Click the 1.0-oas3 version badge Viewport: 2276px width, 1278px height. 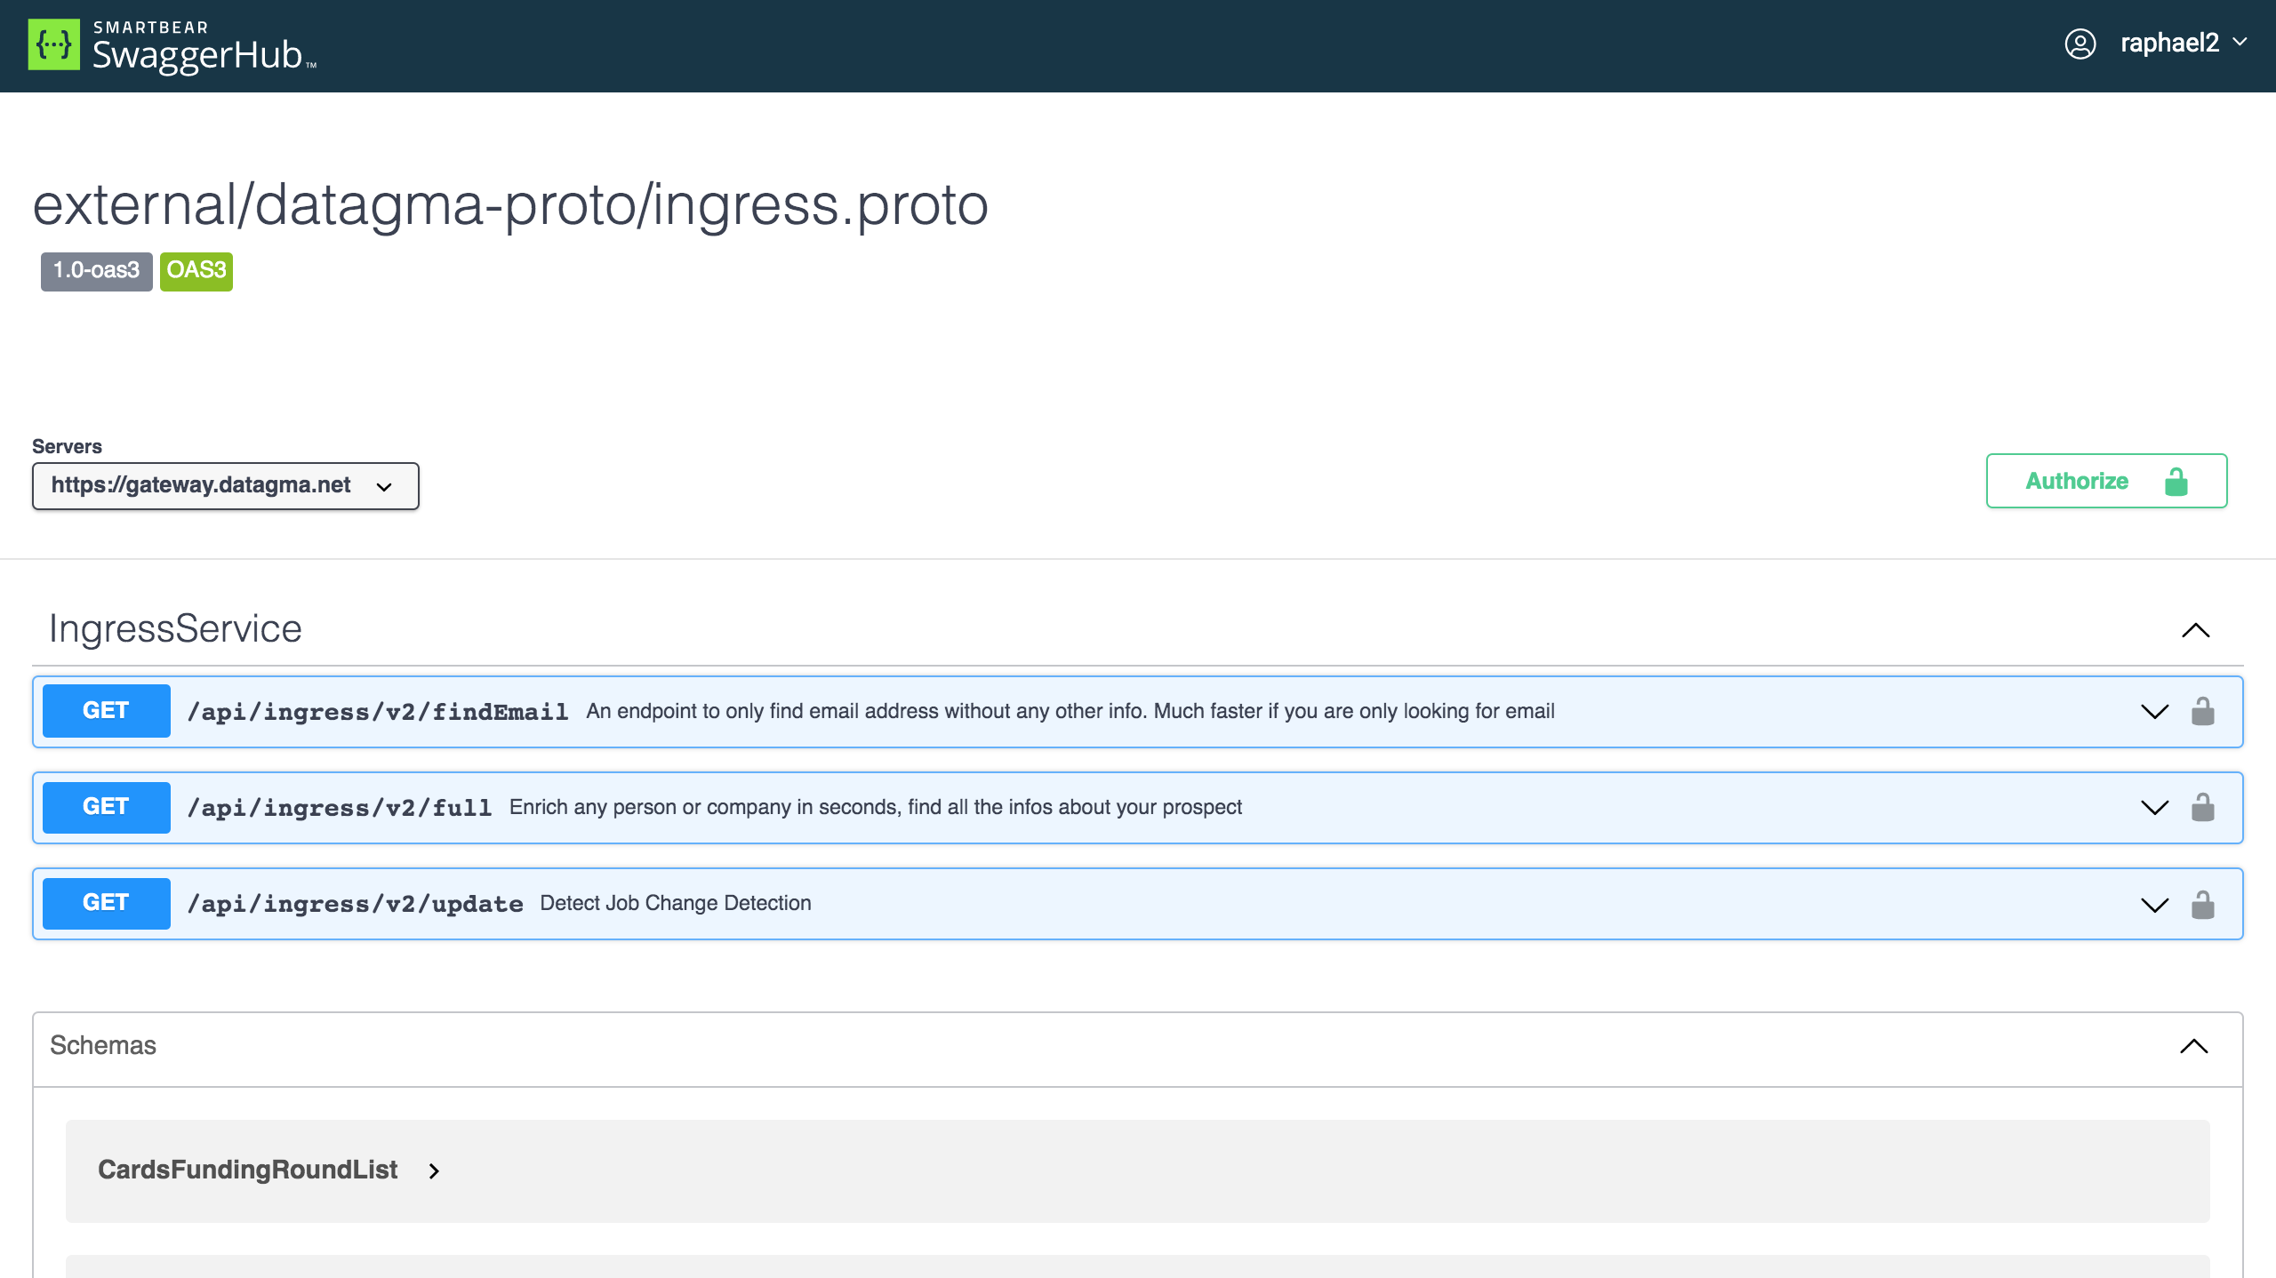[x=96, y=271]
